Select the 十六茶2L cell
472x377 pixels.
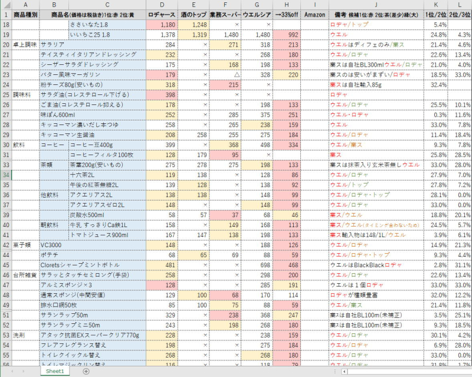tap(107, 175)
